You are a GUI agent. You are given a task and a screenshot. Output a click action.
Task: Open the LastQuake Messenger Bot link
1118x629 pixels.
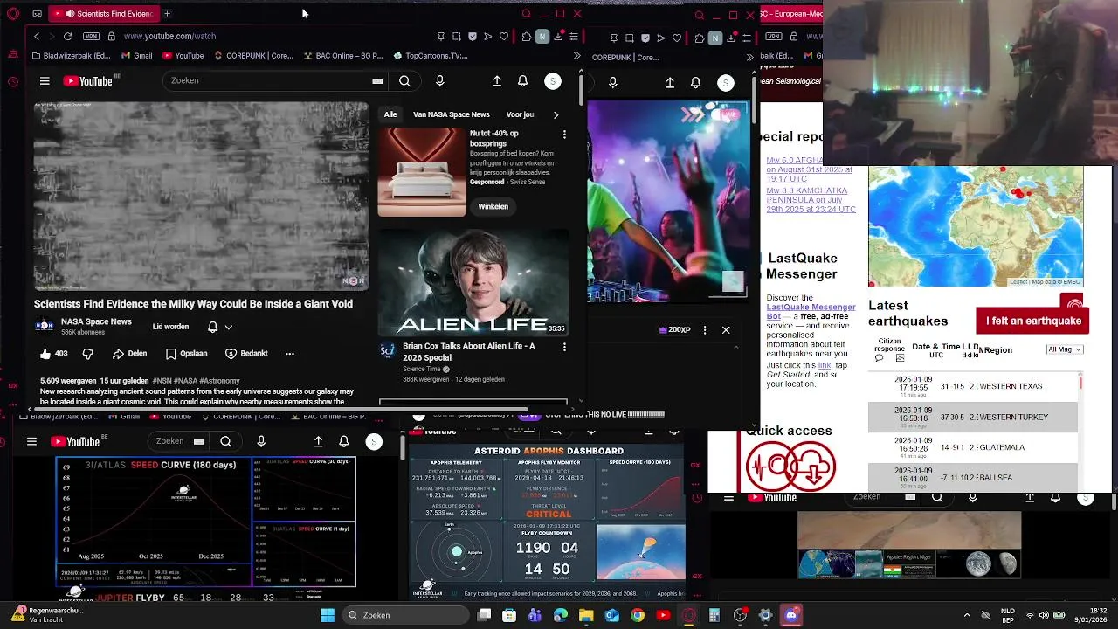(811, 312)
